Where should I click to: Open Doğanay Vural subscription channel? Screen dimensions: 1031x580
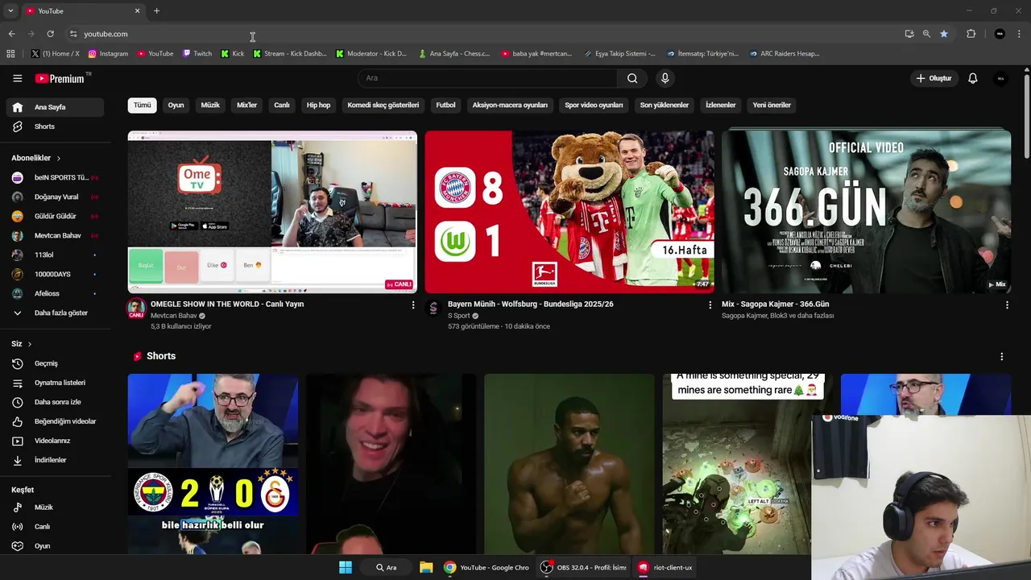click(55, 197)
